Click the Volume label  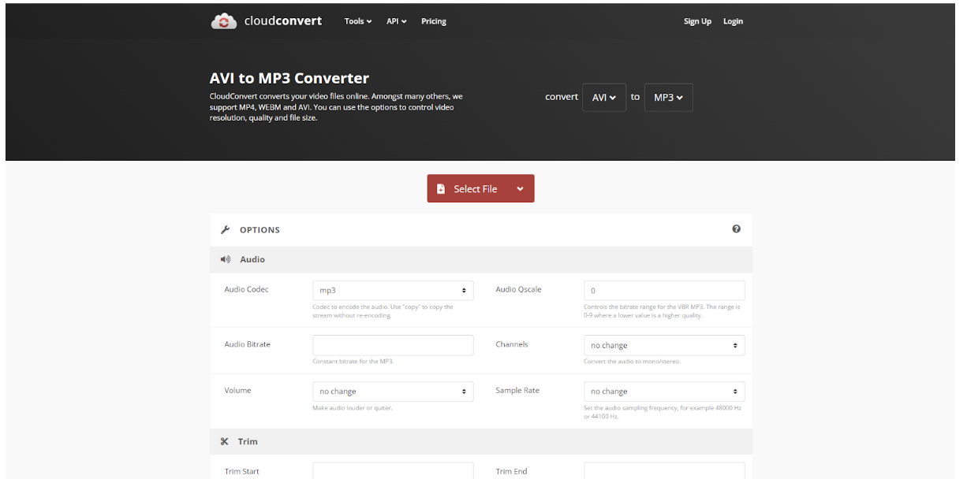click(237, 390)
